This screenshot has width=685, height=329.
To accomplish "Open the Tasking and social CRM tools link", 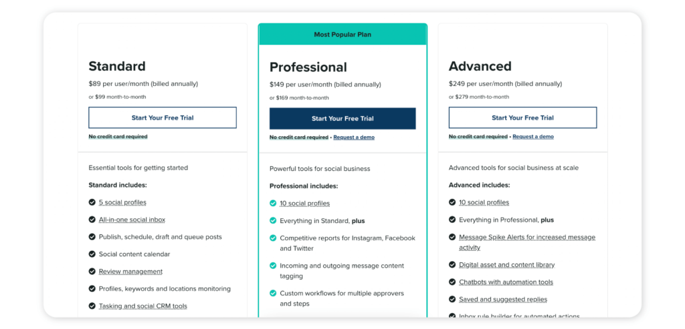I will pos(143,306).
